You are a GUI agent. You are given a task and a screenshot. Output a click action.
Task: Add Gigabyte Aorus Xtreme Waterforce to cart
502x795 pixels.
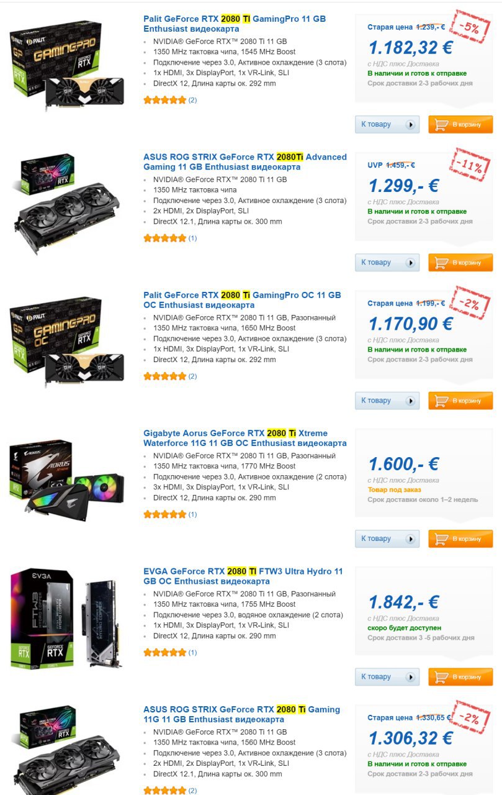point(460,538)
